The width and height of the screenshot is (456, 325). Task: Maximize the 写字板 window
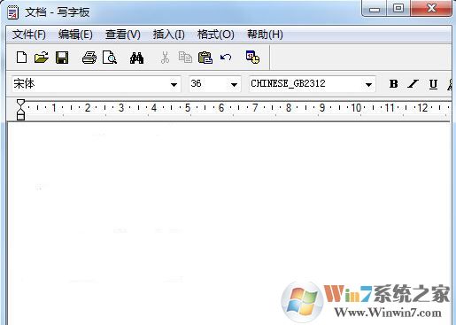coord(398,9)
